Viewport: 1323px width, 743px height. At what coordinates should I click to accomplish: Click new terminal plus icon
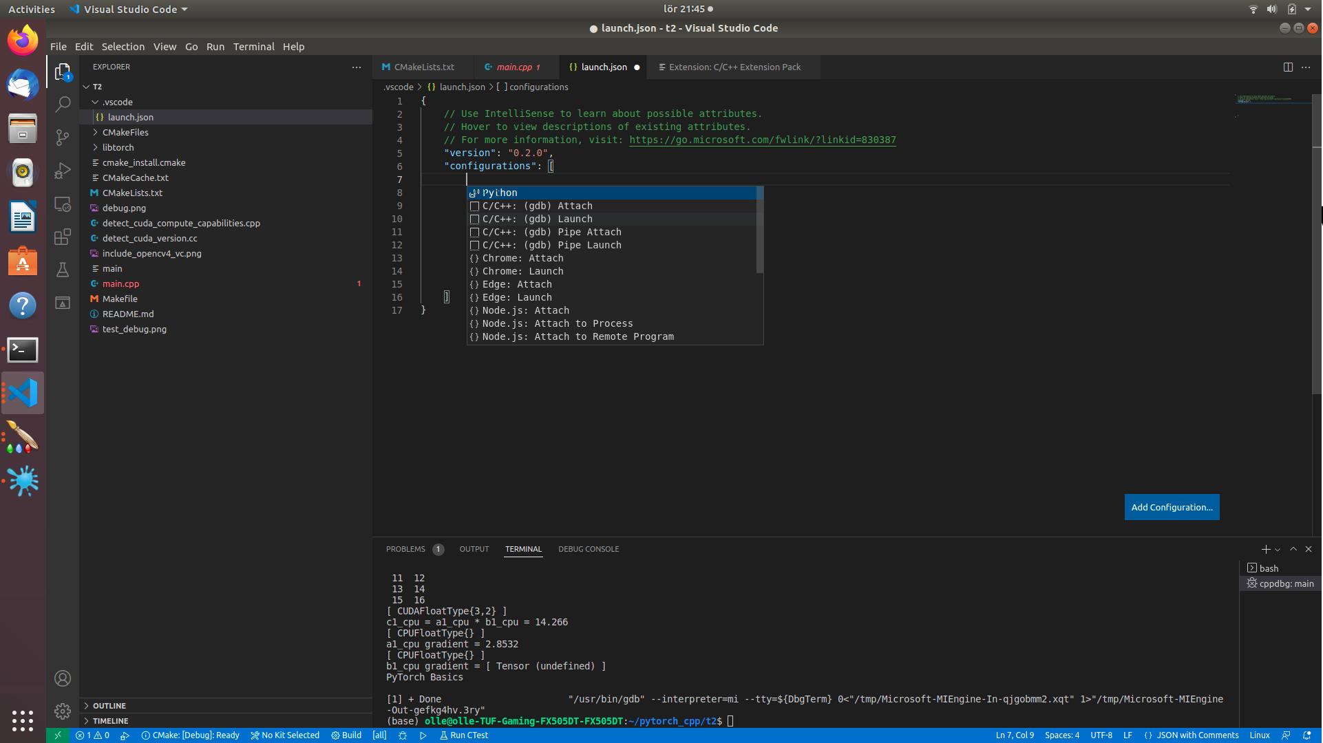[1265, 549]
